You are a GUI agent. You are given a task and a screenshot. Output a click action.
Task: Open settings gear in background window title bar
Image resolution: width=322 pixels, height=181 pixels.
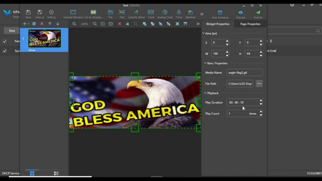292,5
